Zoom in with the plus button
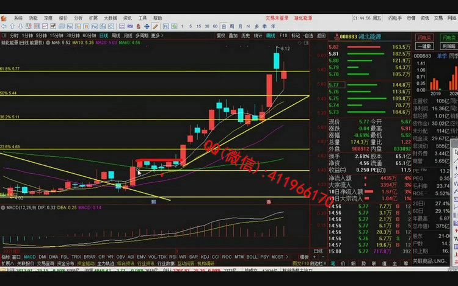 coord(314,257)
